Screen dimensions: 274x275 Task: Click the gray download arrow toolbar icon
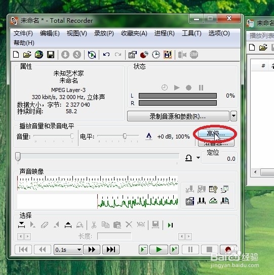(x=65, y=55)
